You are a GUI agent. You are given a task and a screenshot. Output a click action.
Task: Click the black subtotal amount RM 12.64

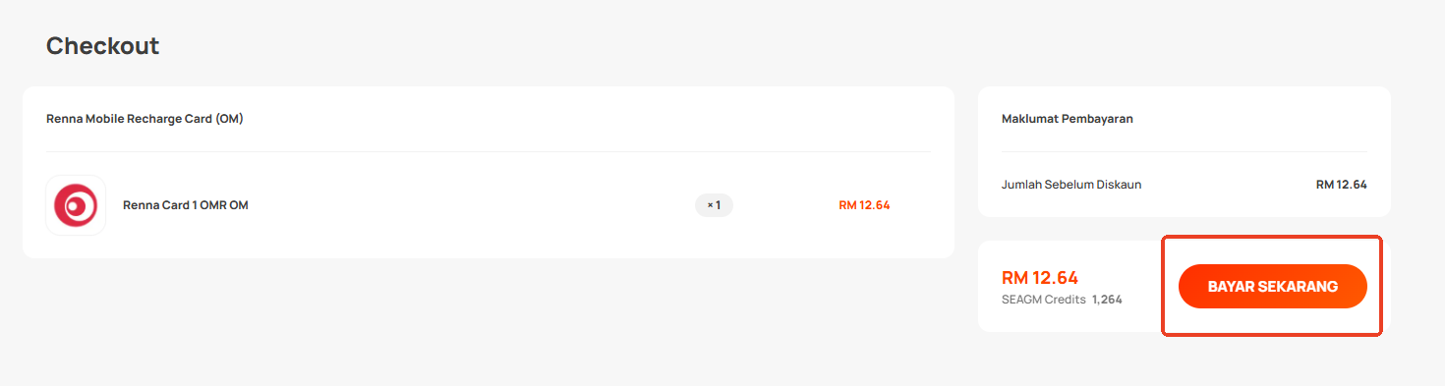(x=1342, y=184)
